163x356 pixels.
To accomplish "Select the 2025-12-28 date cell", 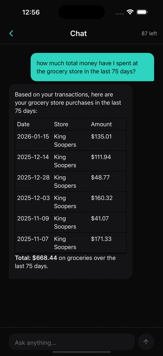I will click(33, 178).
